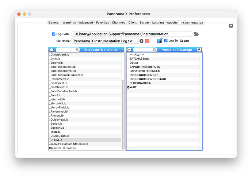Click the checkmark icon in Procedure Coverage header

pos(129,50)
